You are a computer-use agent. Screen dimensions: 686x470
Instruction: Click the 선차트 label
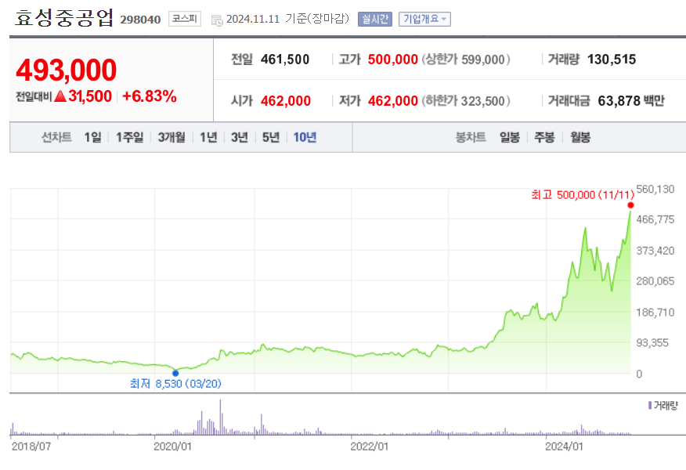(x=56, y=137)
